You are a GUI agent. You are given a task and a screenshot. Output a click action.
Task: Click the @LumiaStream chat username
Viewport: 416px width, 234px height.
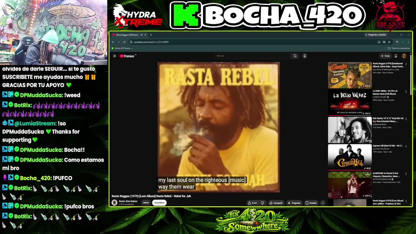(35, 123)
